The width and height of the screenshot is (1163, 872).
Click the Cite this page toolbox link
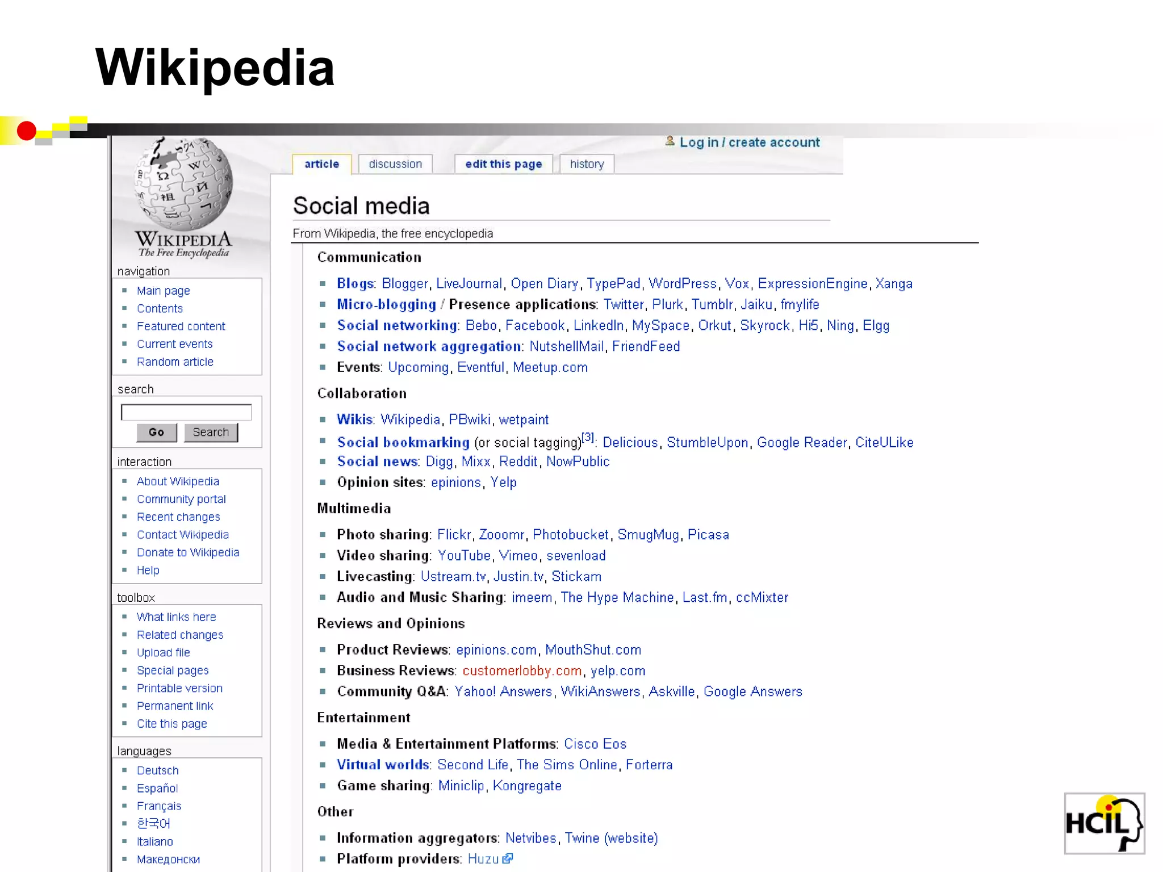(x=171, y=723)
